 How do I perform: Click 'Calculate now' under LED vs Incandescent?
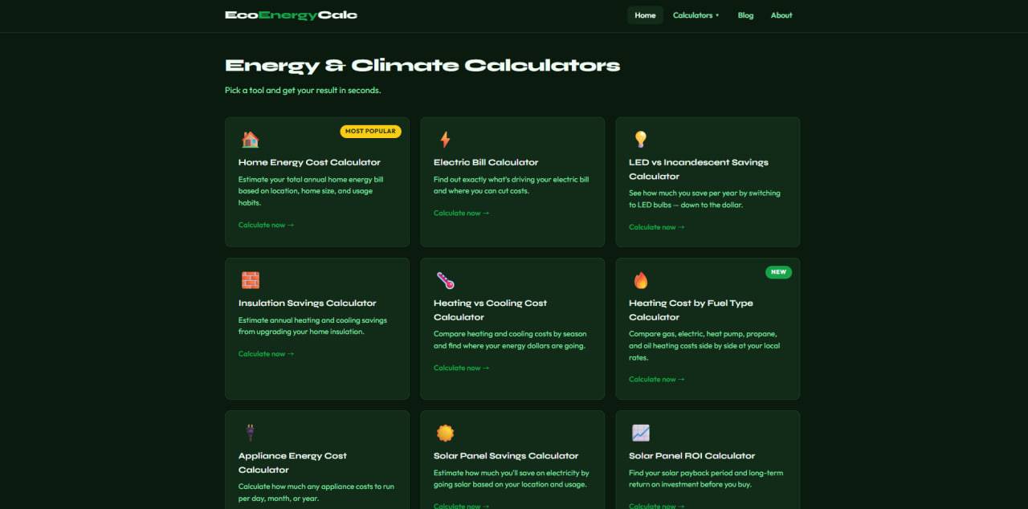click(657, 227)
